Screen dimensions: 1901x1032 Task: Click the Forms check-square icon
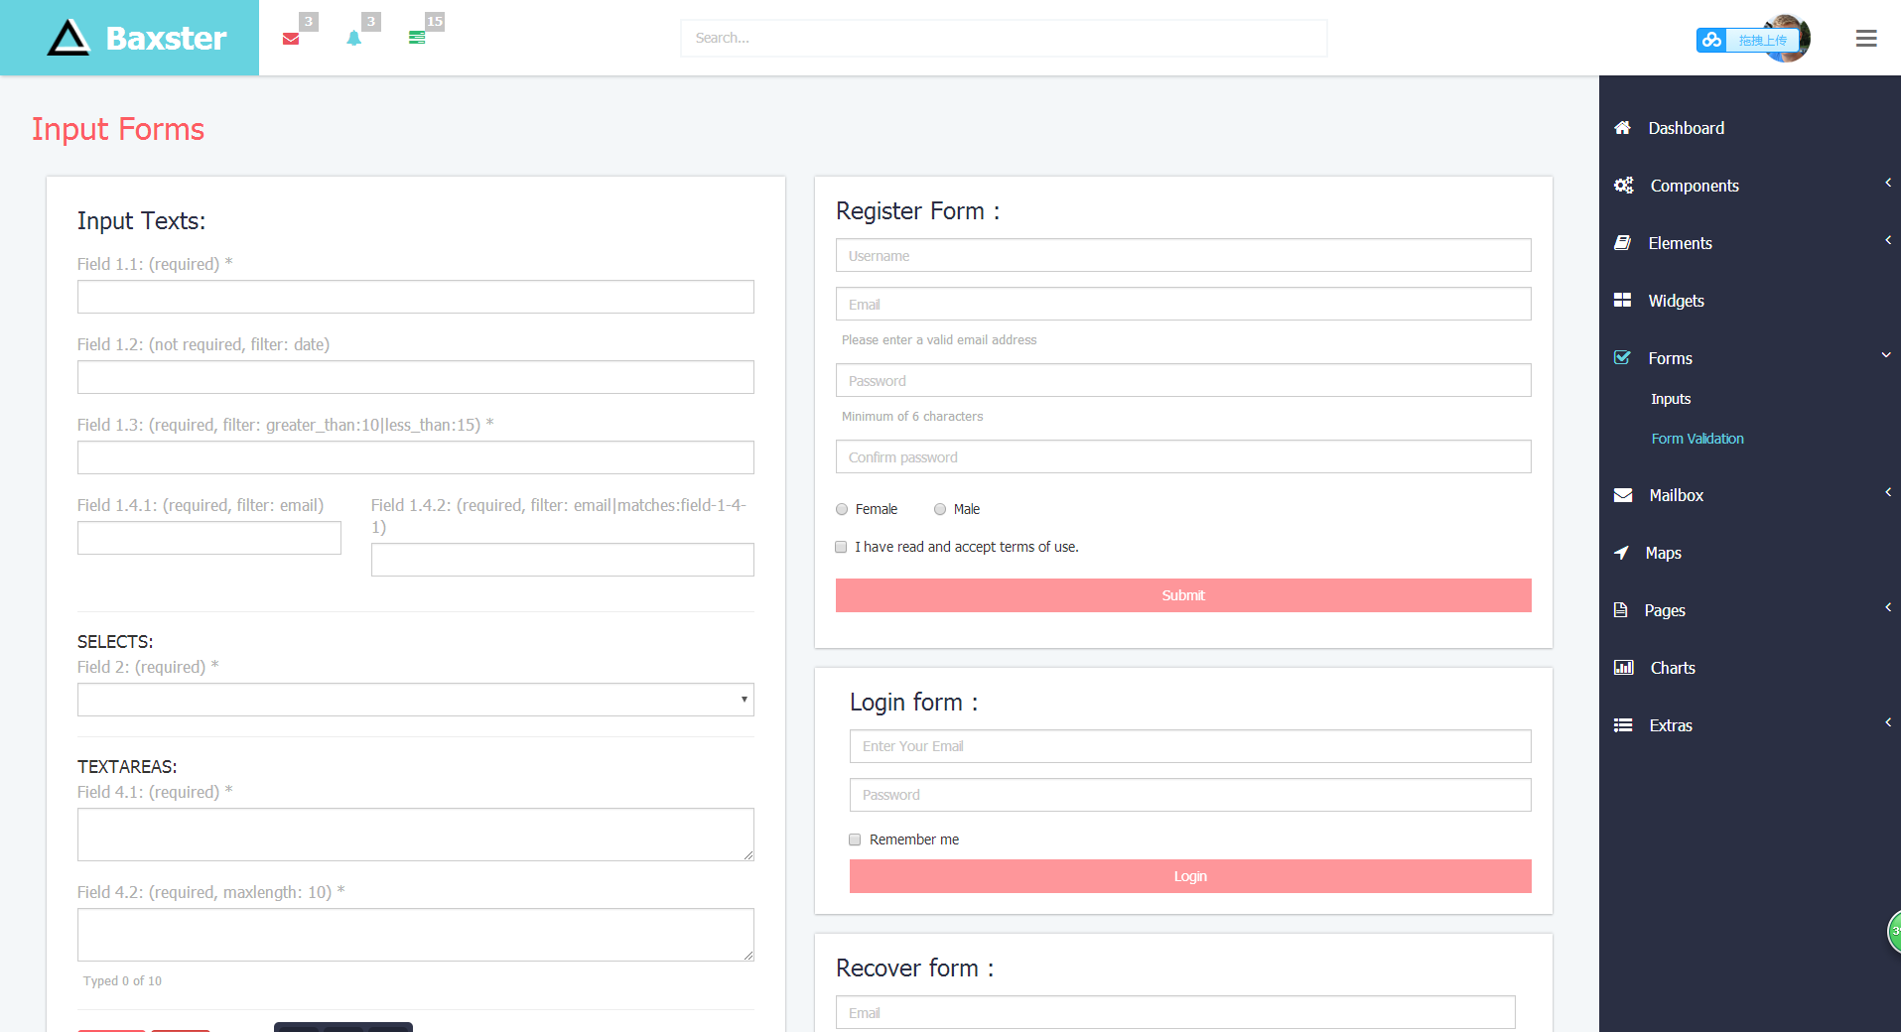click(x=1623, y=358)
